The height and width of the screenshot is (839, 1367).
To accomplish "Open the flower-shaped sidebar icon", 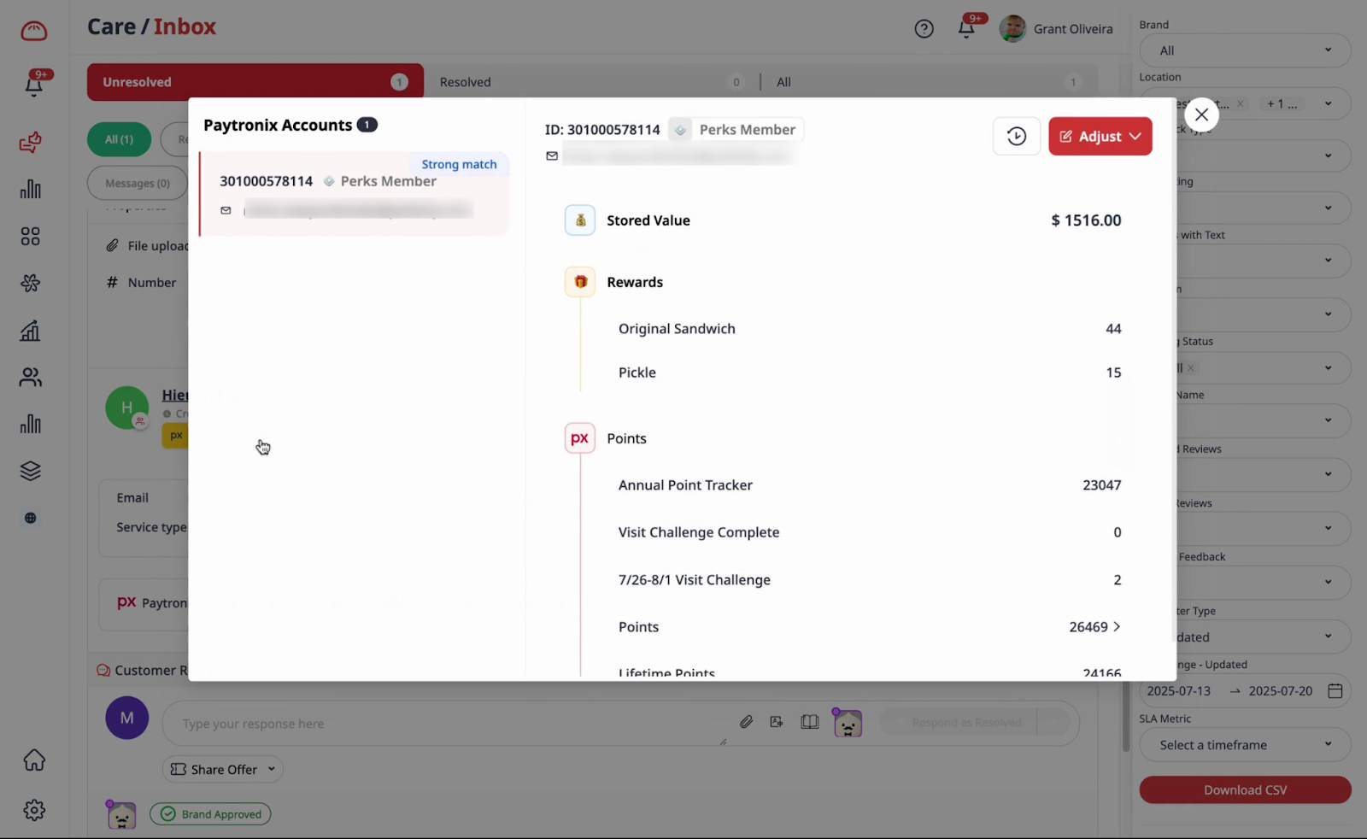I will tap(31, 283).
